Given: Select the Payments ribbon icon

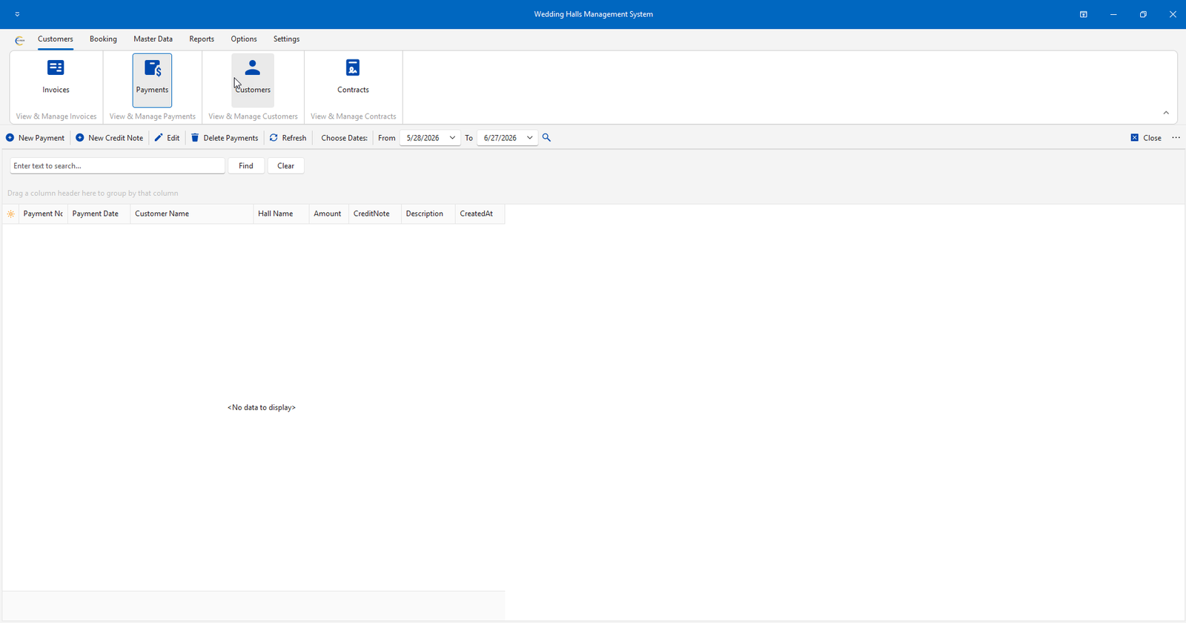Looking at the screenshot, I should (152, 79).
